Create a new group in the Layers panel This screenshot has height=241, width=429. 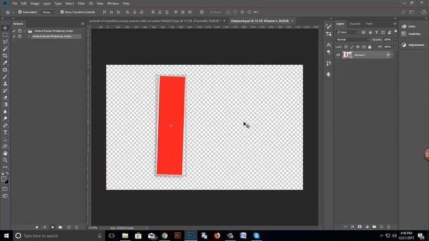pos(374,227)
